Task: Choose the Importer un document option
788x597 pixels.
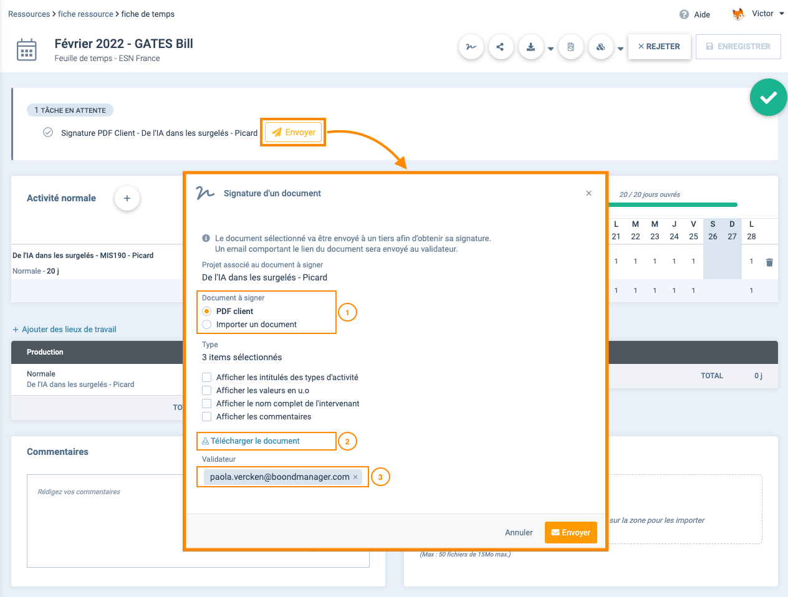Action: (207, 325)
